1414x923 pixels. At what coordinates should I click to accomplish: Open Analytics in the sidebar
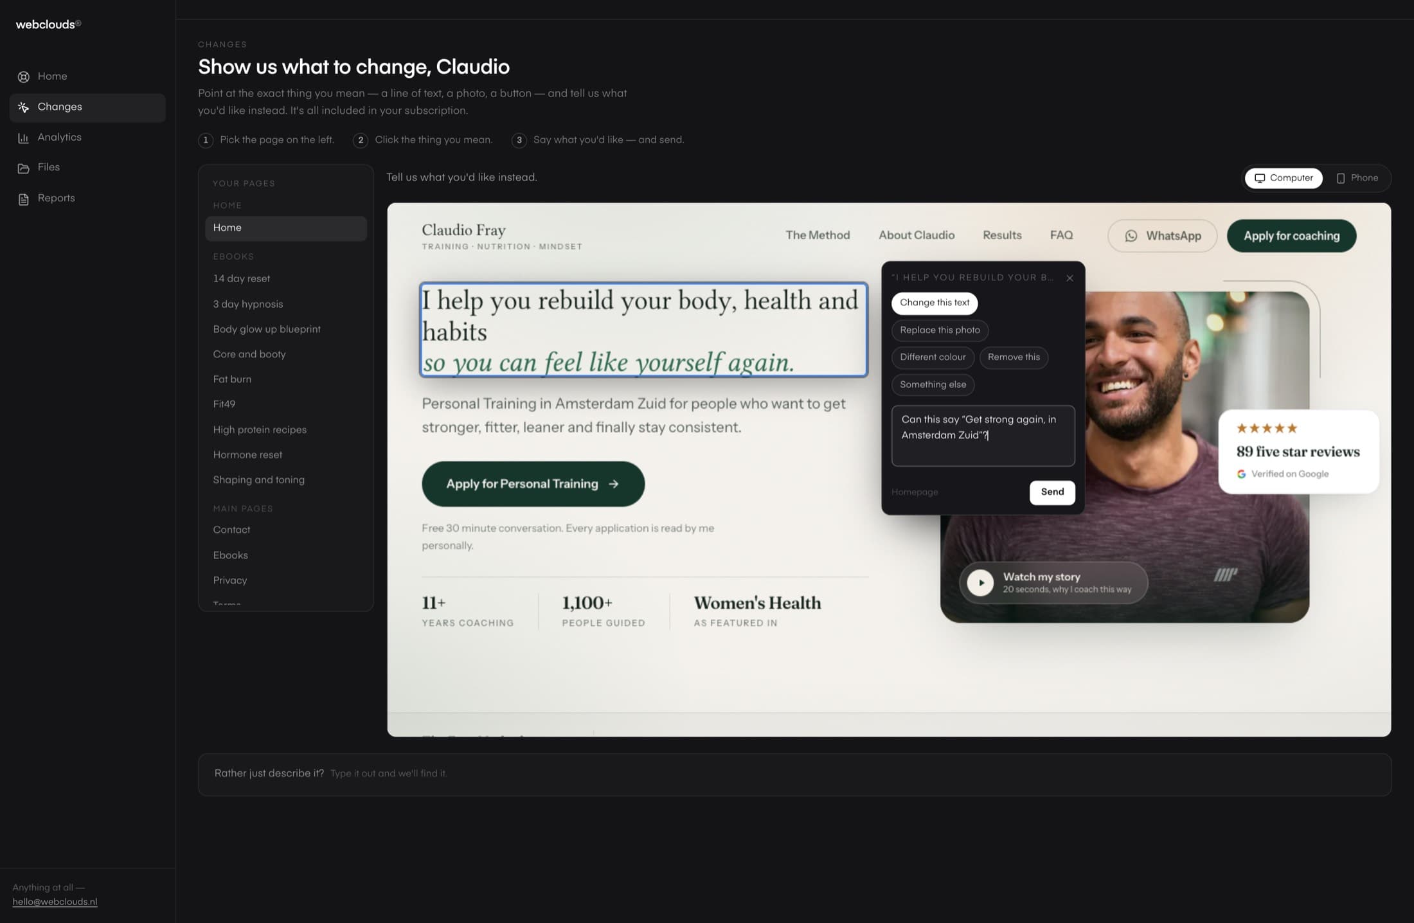click(87, 138)
